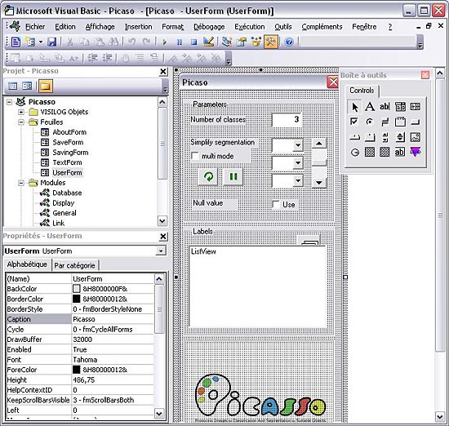Open the Débogage menu
The width and height of the screenshot is (449, 426).
[x=209, y=27]
